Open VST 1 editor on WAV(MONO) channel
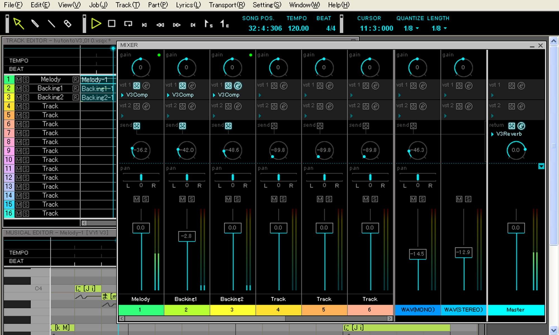This screenshot has height=335, width=559. (x=423, y=86)
